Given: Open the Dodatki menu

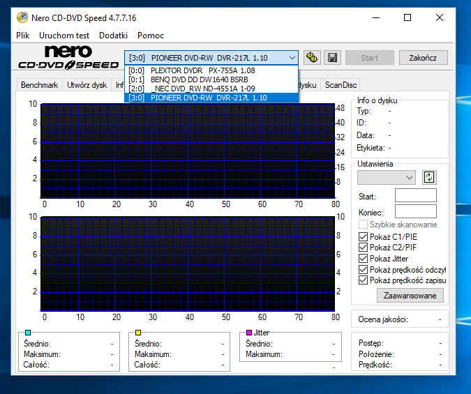Looking at the screenshot, I should 113,36.
